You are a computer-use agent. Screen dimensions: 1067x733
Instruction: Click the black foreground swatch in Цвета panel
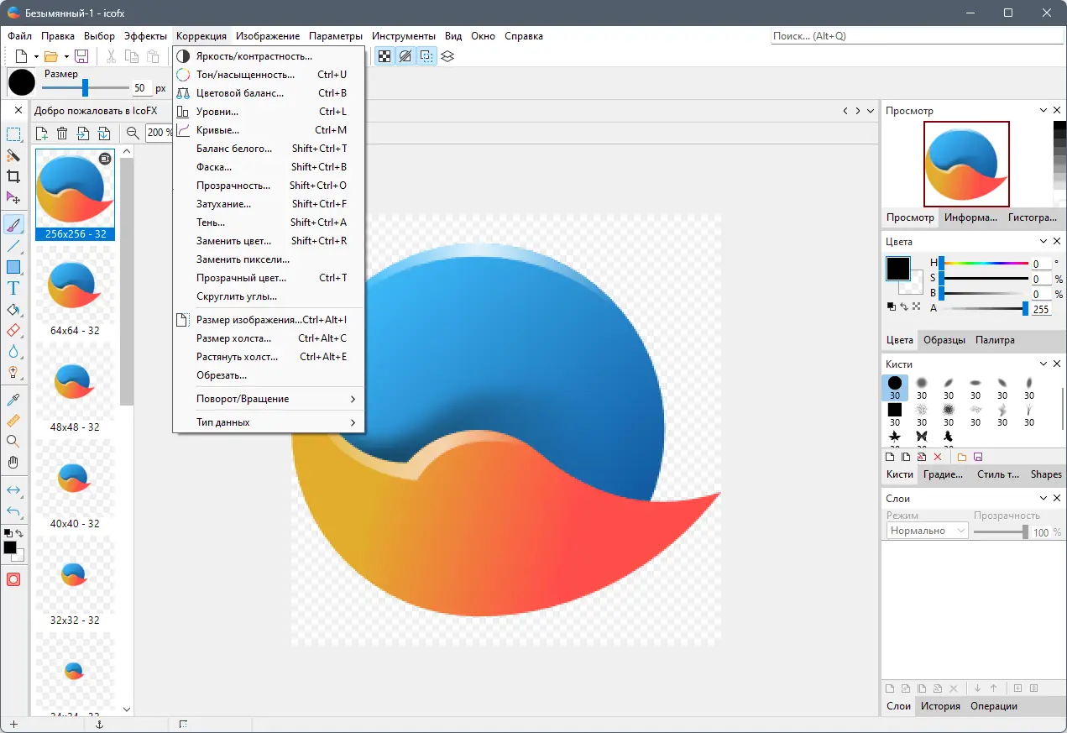[x=897, y=269]
